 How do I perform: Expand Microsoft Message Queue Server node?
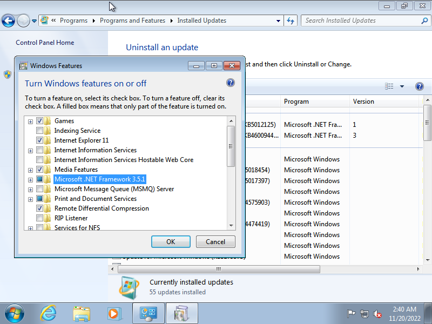[30, 190]
